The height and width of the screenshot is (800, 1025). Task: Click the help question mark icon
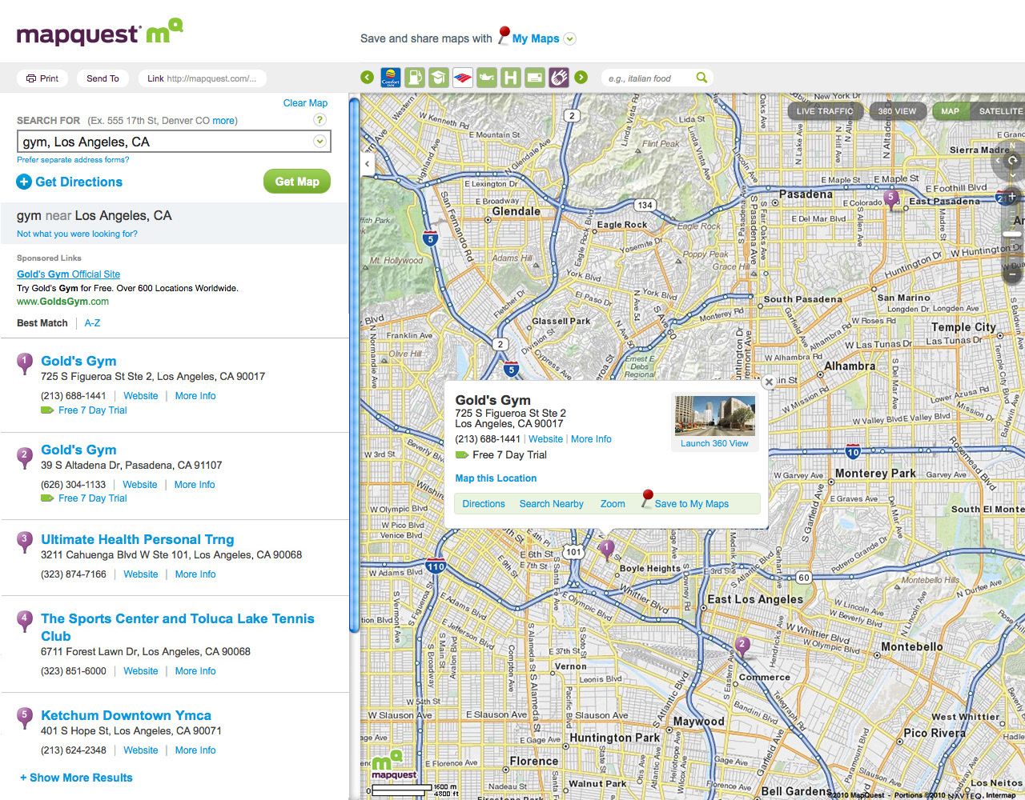coord(320,120)
